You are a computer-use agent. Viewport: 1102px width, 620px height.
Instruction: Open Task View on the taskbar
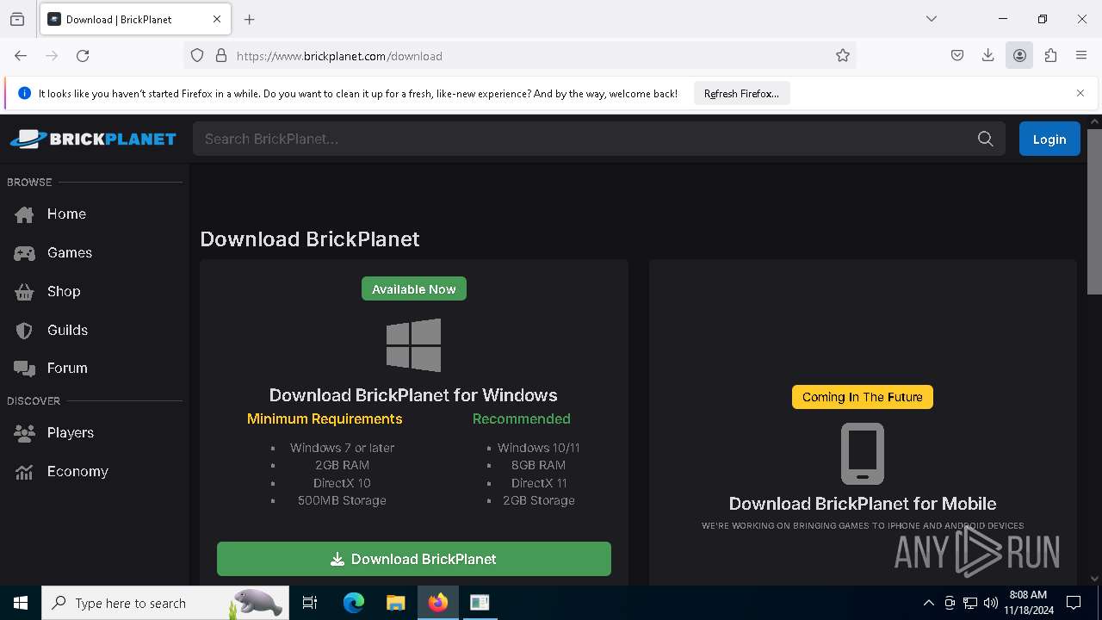pos(310,603)
